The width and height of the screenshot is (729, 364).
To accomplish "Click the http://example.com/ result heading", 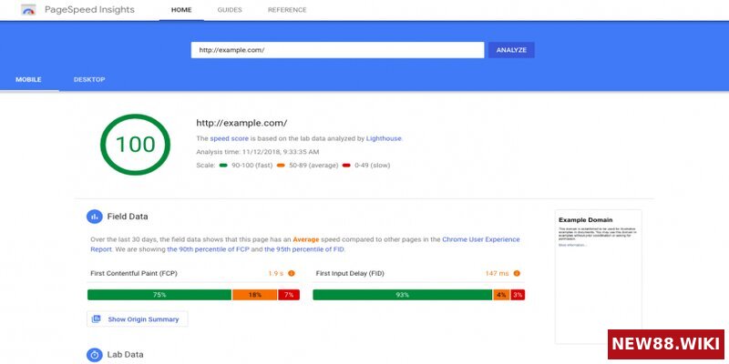I will pos(241,123).
